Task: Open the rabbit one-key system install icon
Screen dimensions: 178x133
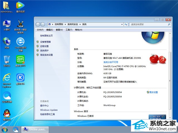Action: tap(20, 27)
